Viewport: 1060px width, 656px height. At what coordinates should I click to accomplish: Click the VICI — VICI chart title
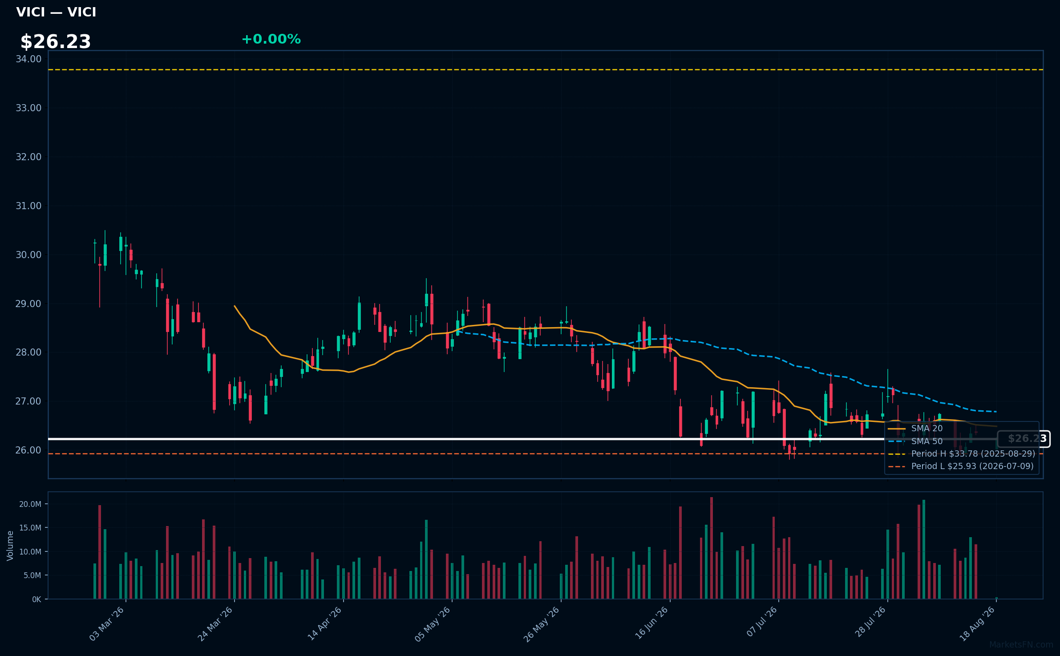(x=56, y=12)
